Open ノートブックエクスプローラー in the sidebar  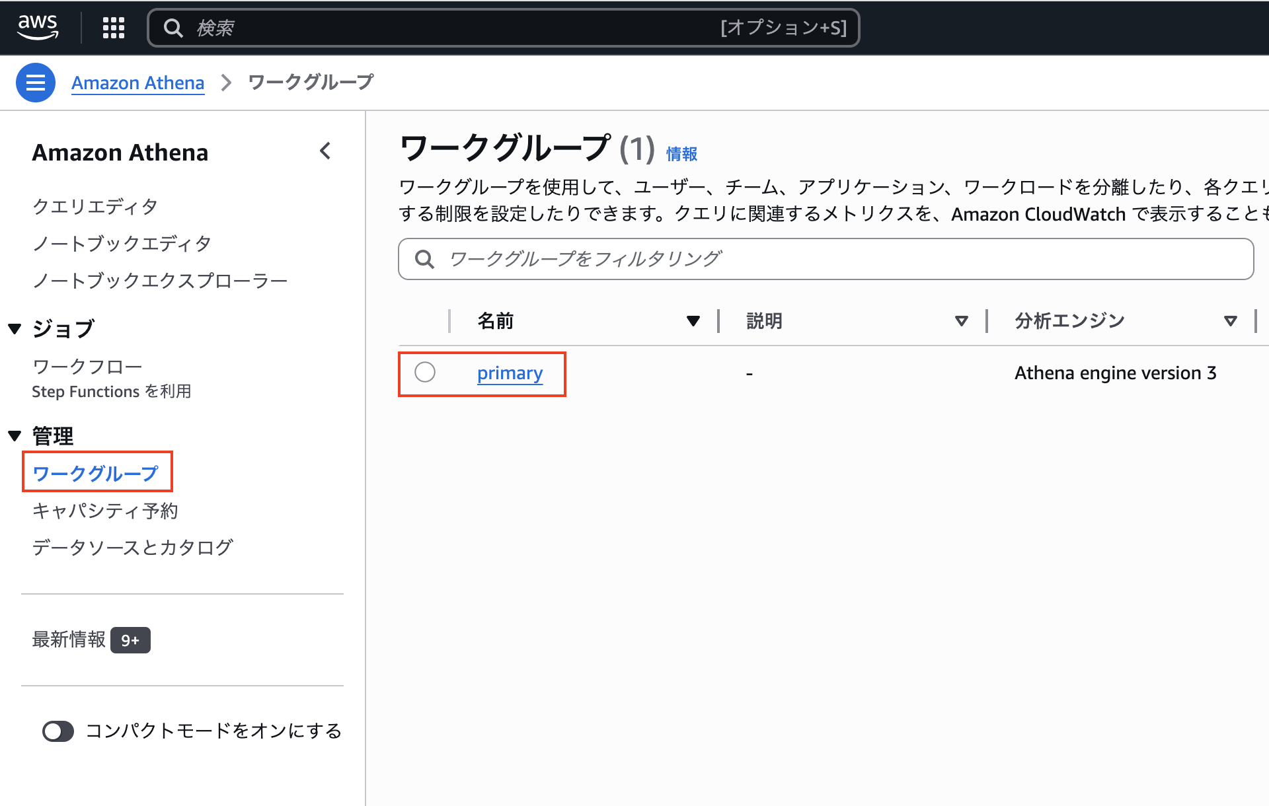[160, 281]
